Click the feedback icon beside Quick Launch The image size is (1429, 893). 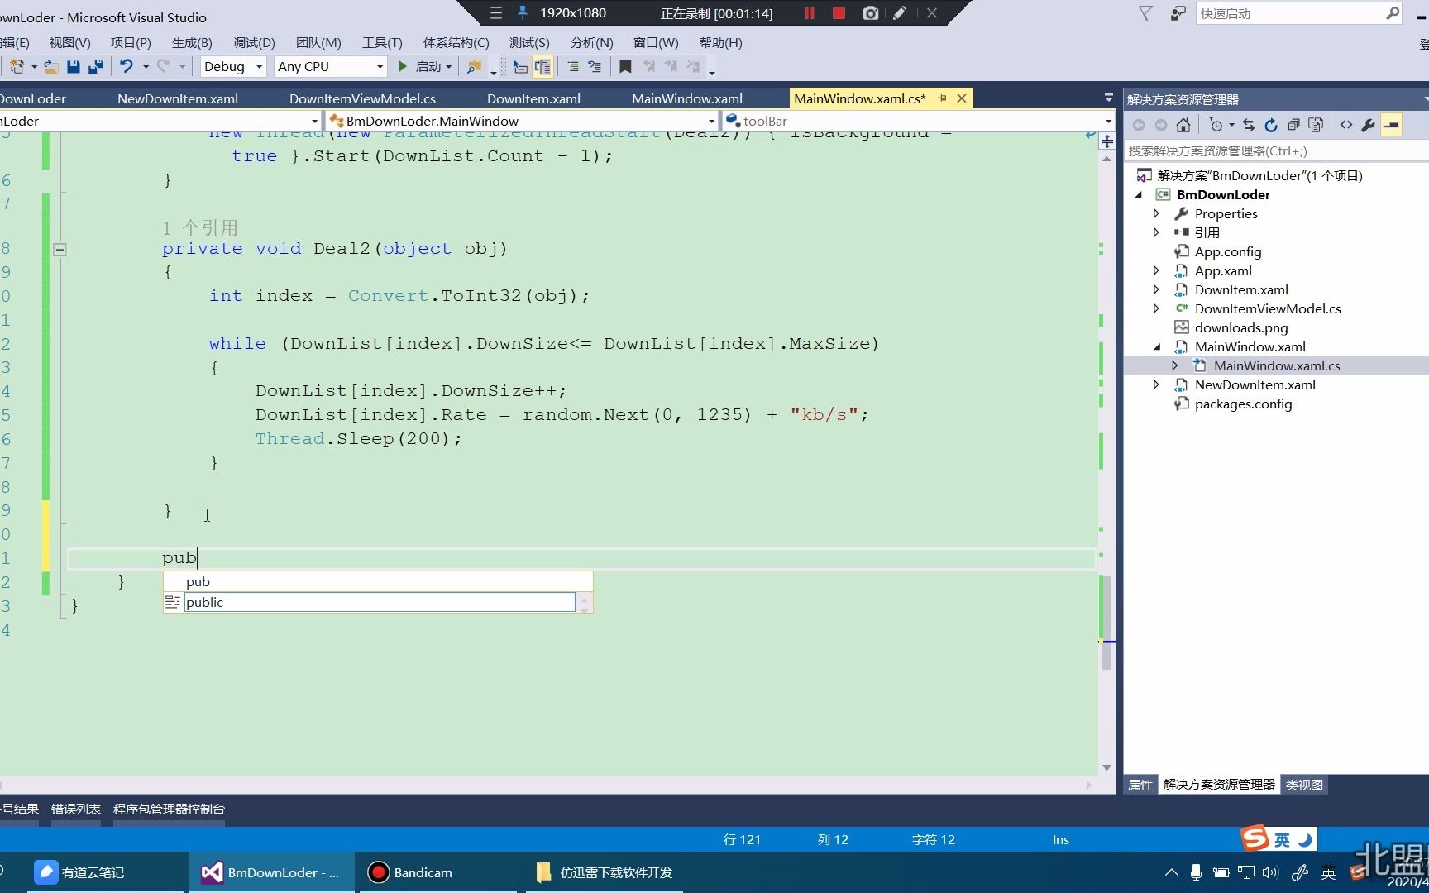[x=1178, y=13]
